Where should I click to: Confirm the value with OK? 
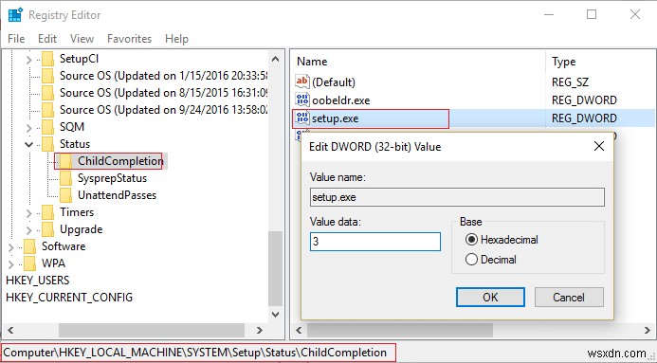pyautogui.click(x=490, y=298)
